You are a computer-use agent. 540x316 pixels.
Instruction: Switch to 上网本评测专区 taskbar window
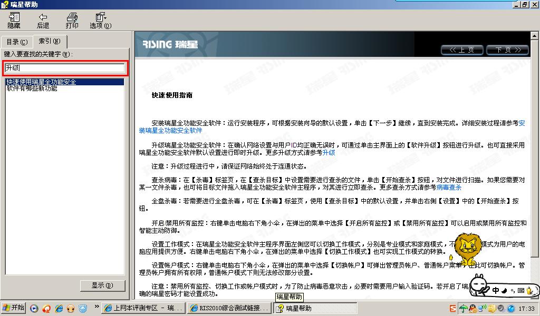[x=143, y=308]
